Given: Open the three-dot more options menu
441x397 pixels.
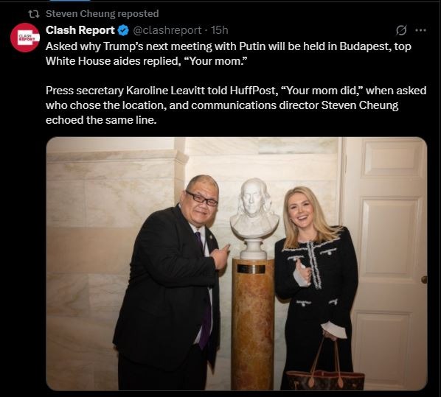Looking at the screenshot, I should (x=420, y=30).
